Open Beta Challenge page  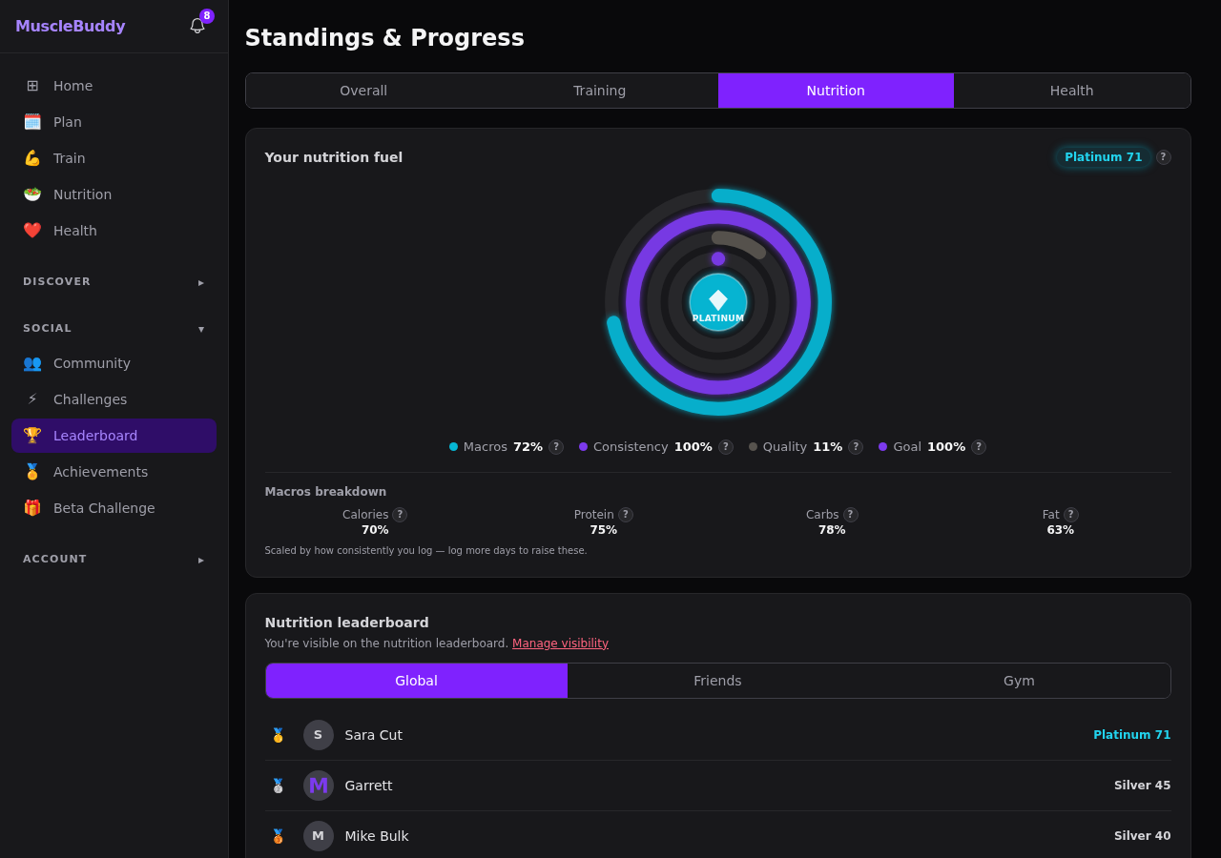click(x=114, y=508)
